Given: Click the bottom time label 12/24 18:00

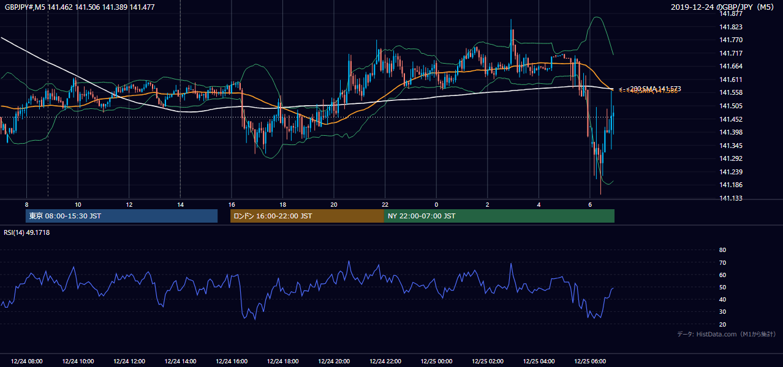Looking at the screenshot, I should point(282,361).
